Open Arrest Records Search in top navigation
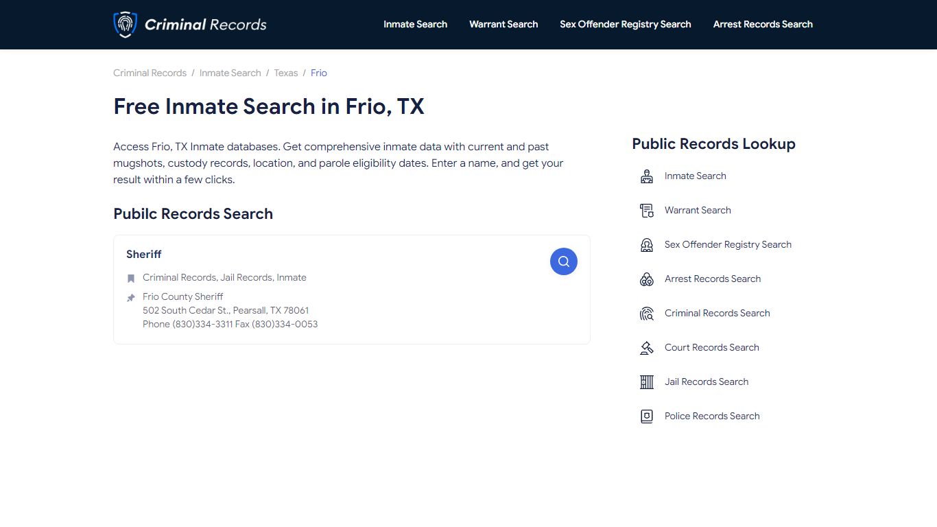 click(x=763, y=24)
